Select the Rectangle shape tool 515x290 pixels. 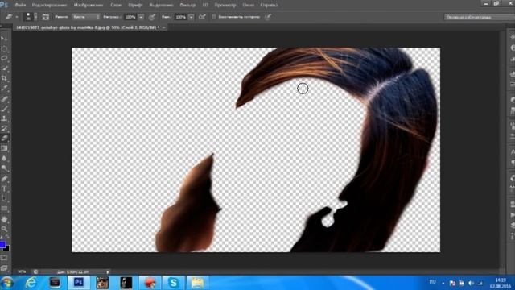point(4,209)
